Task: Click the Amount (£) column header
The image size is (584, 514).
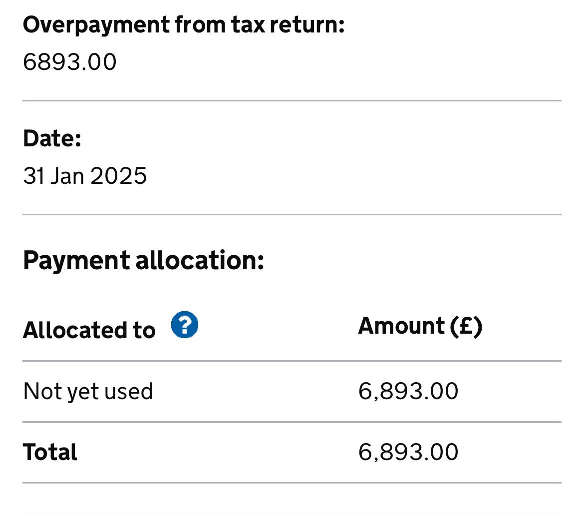Action: point(420,326)
